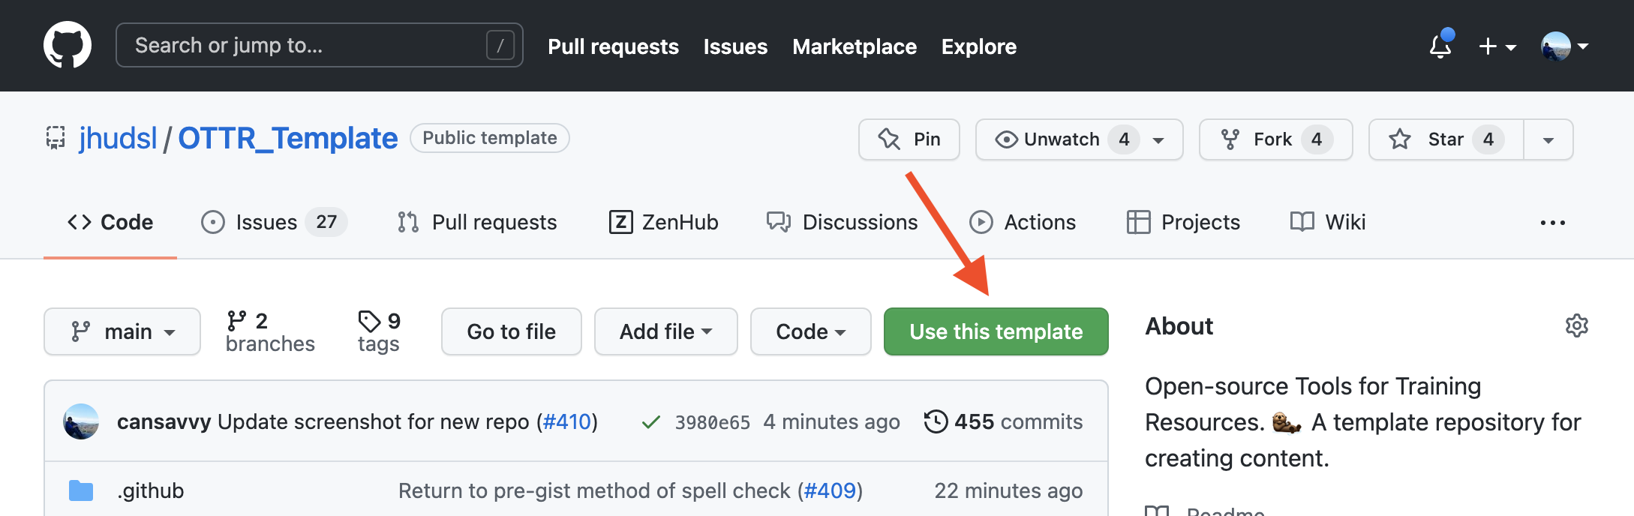The height and width of the screenshot is (516, 1634).
Task: Click the repository template icon beside jhudsl
Action: [x=56, y=138]
